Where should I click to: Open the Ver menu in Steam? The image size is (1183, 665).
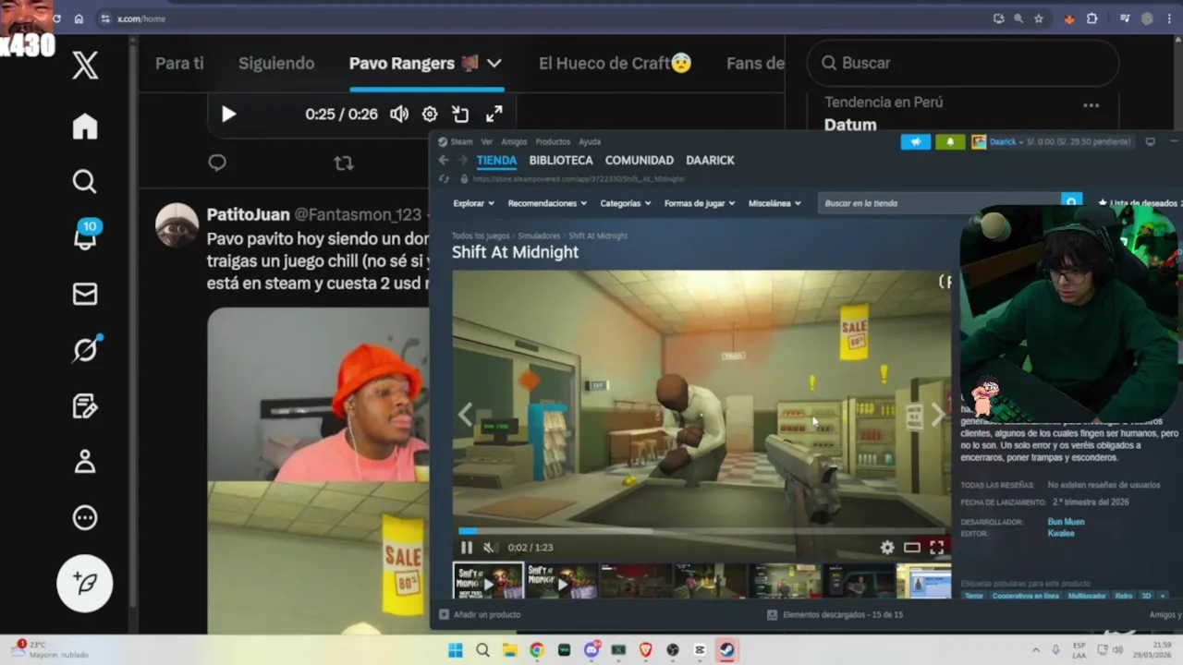pos(486,141)
